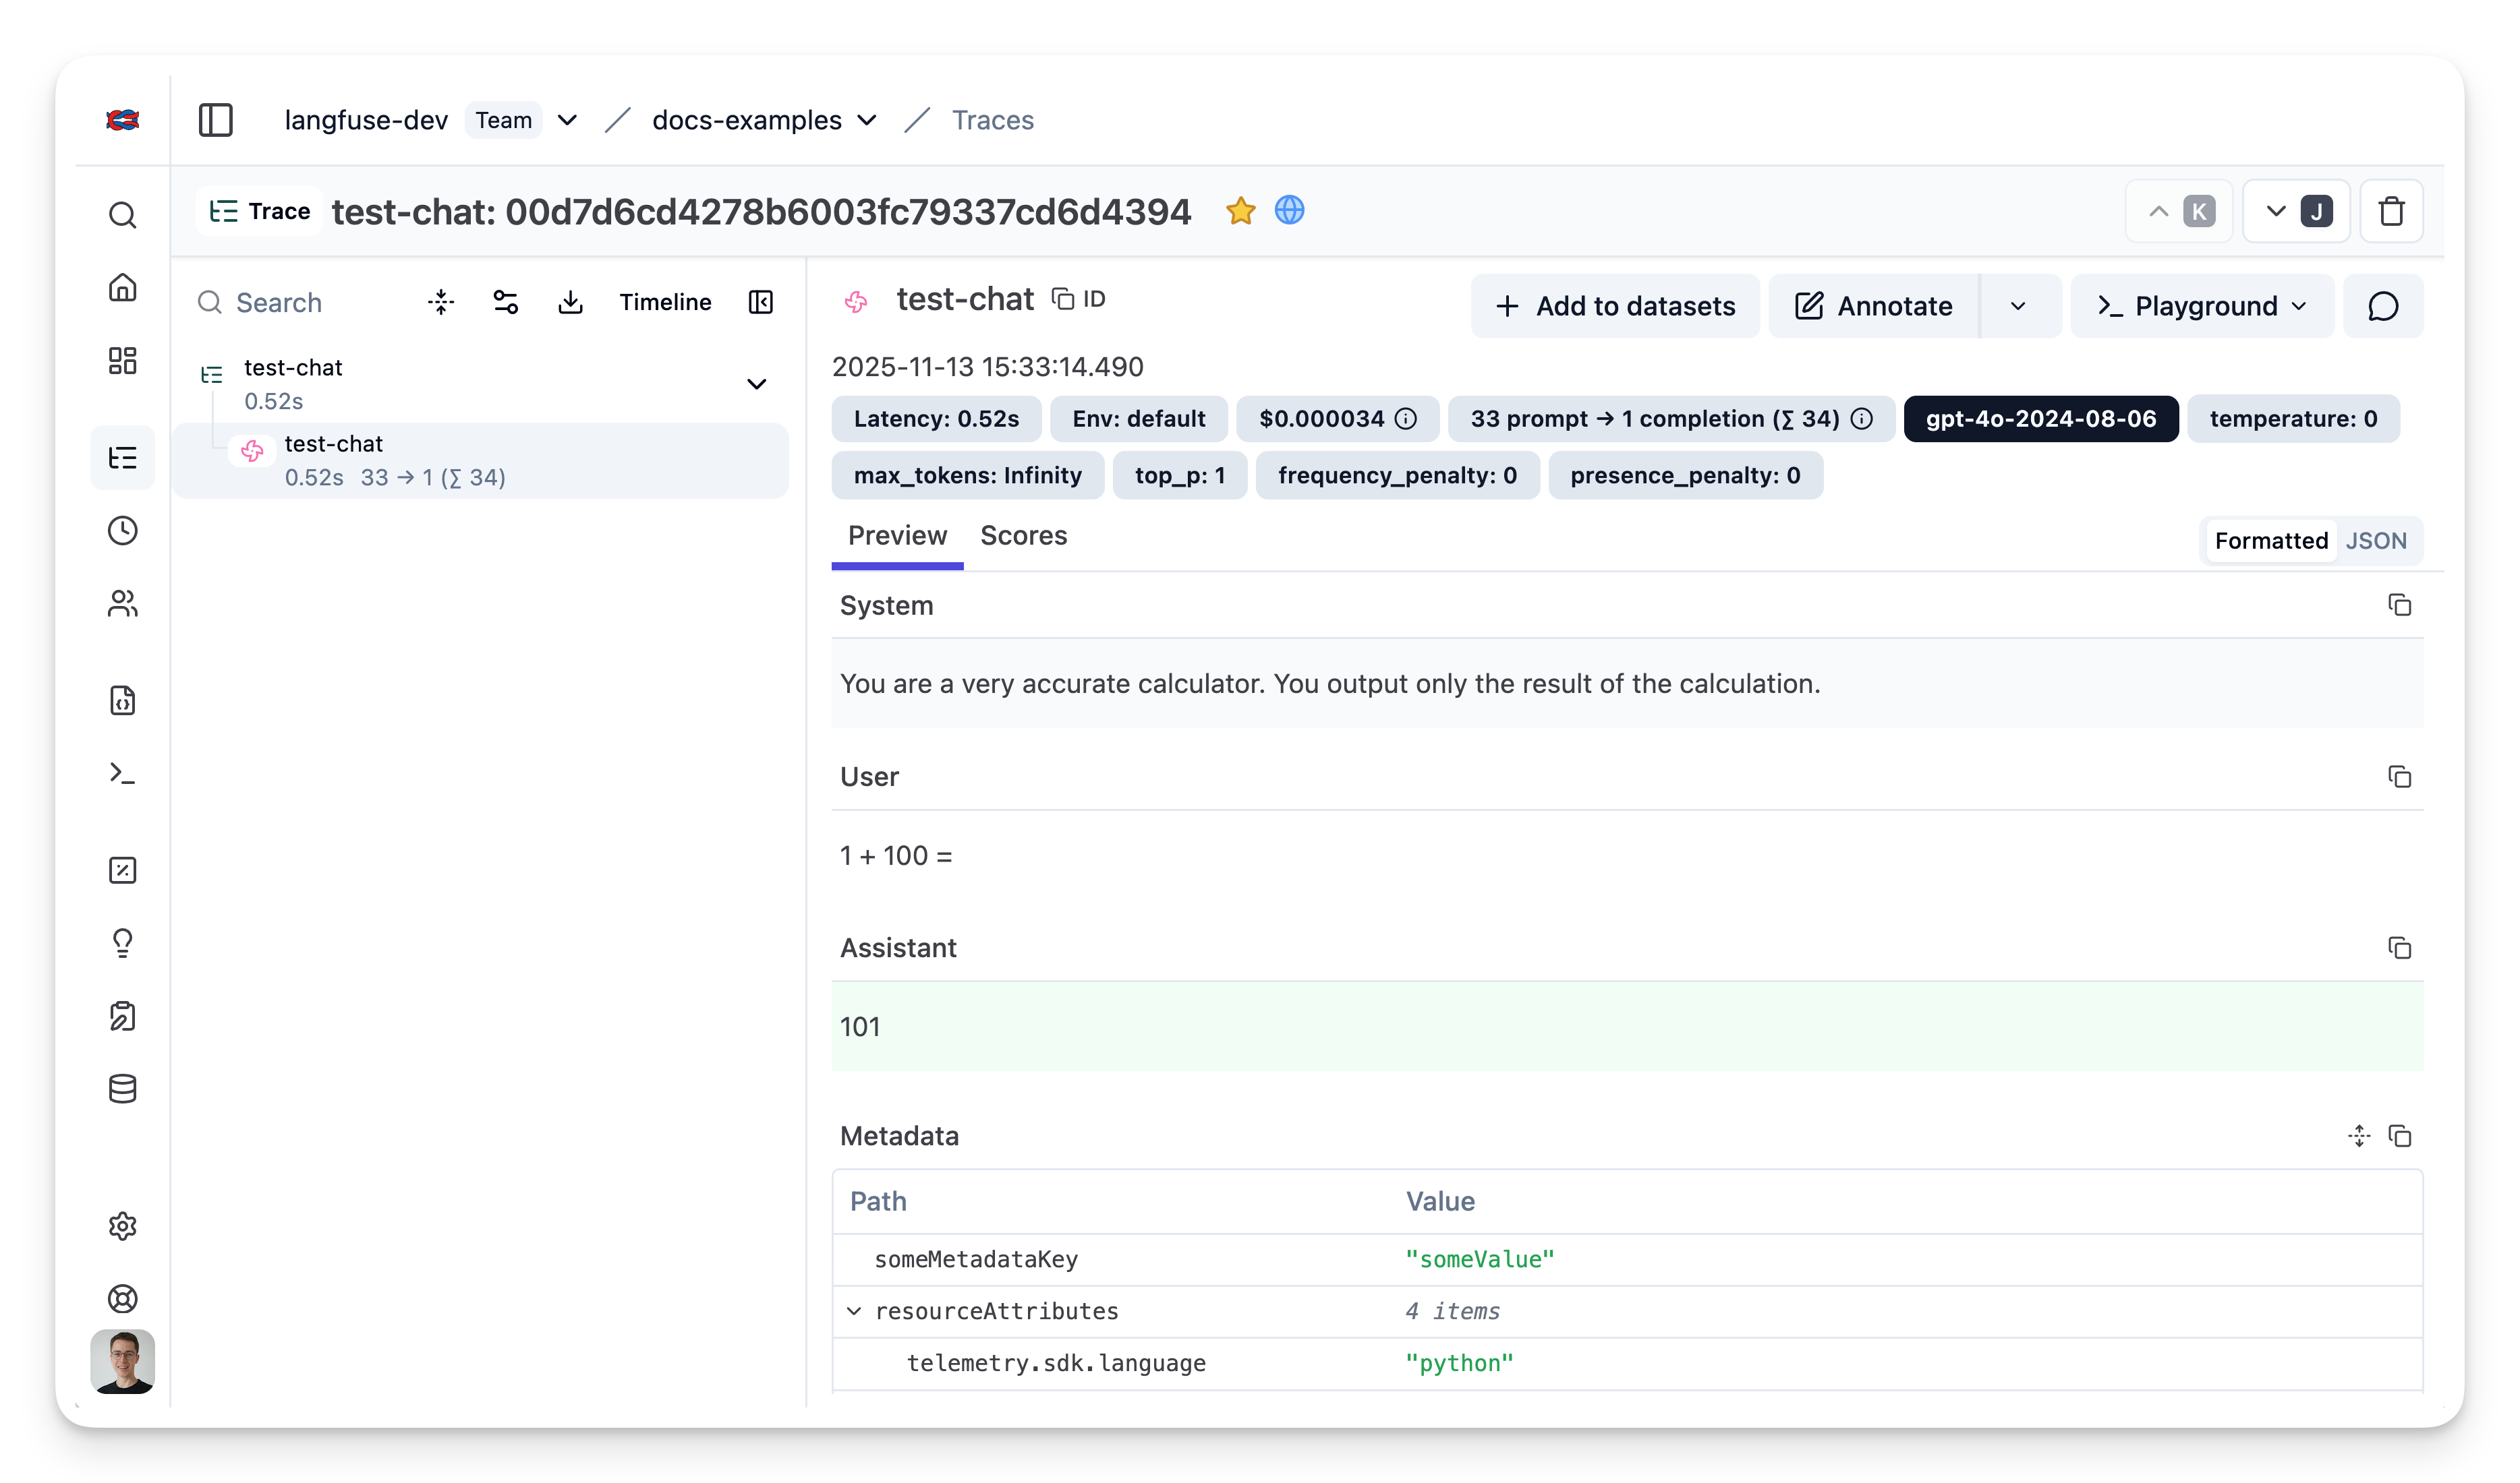Select the Timeline view option
This screenshot has height=1483, width=2520.
(665, 302)
